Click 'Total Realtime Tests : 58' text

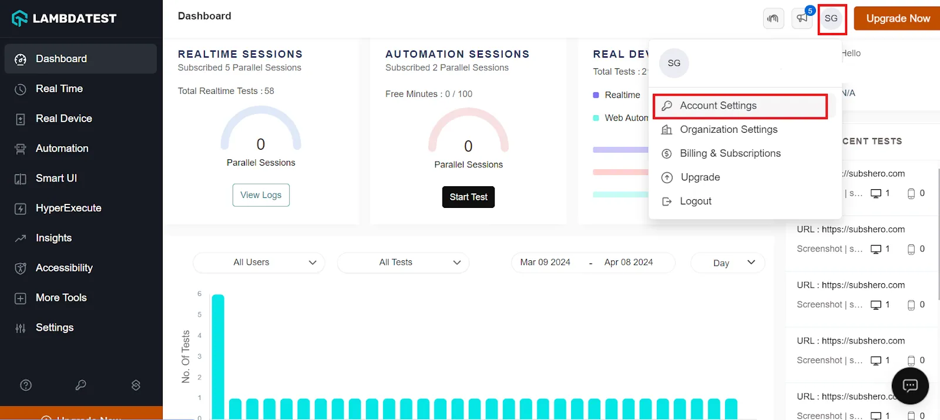tap(226, 91)
